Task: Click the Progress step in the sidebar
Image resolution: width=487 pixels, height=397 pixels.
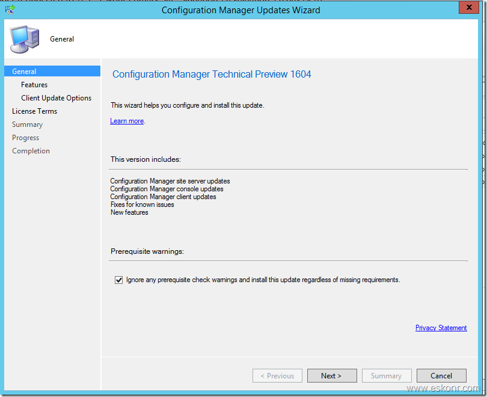Action: pyautogui.click(x=25, y=138)
